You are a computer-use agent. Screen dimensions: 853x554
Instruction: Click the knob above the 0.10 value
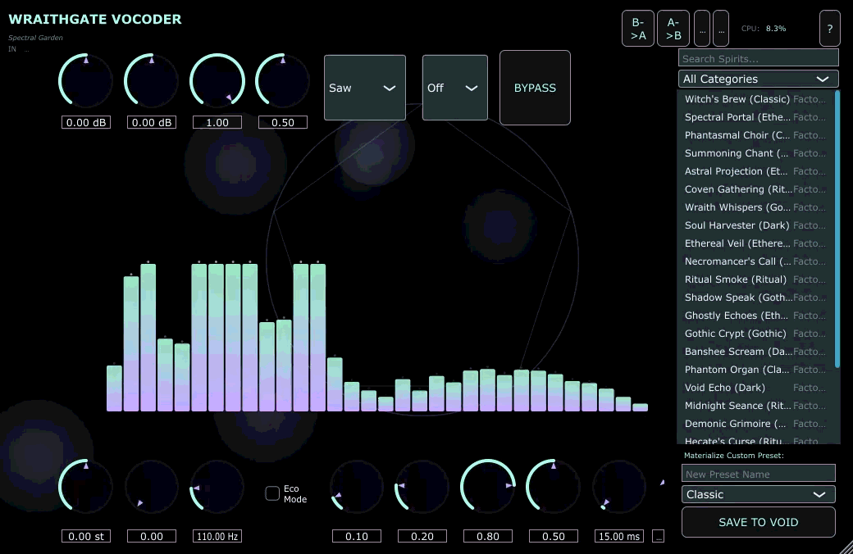pos(356,487)
